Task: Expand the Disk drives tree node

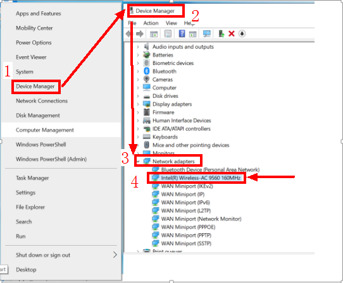Action: point(137,96)
